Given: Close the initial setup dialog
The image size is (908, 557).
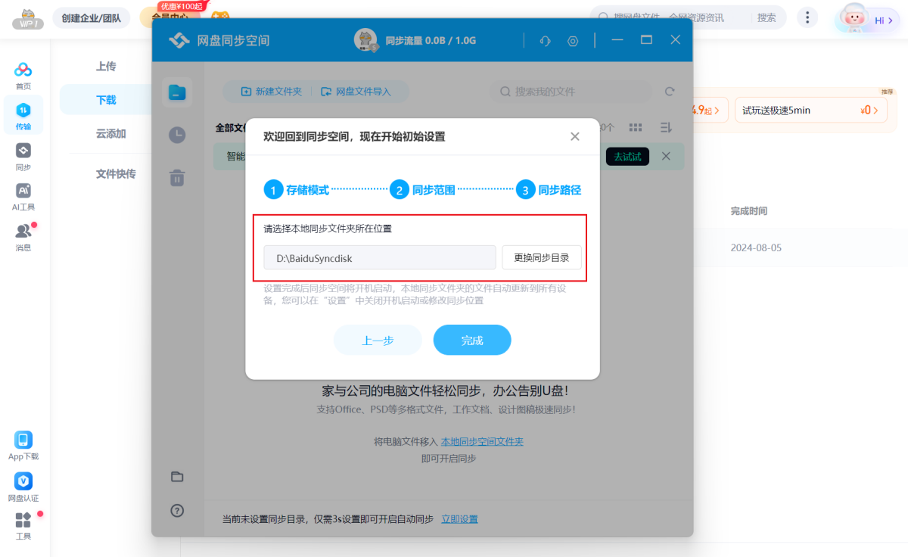Looking at the screenshot, I should [x=574, y=136].
